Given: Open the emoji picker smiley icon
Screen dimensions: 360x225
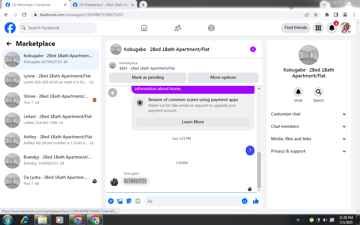Looking at the screenshot, I should click(x=245, y=201).
